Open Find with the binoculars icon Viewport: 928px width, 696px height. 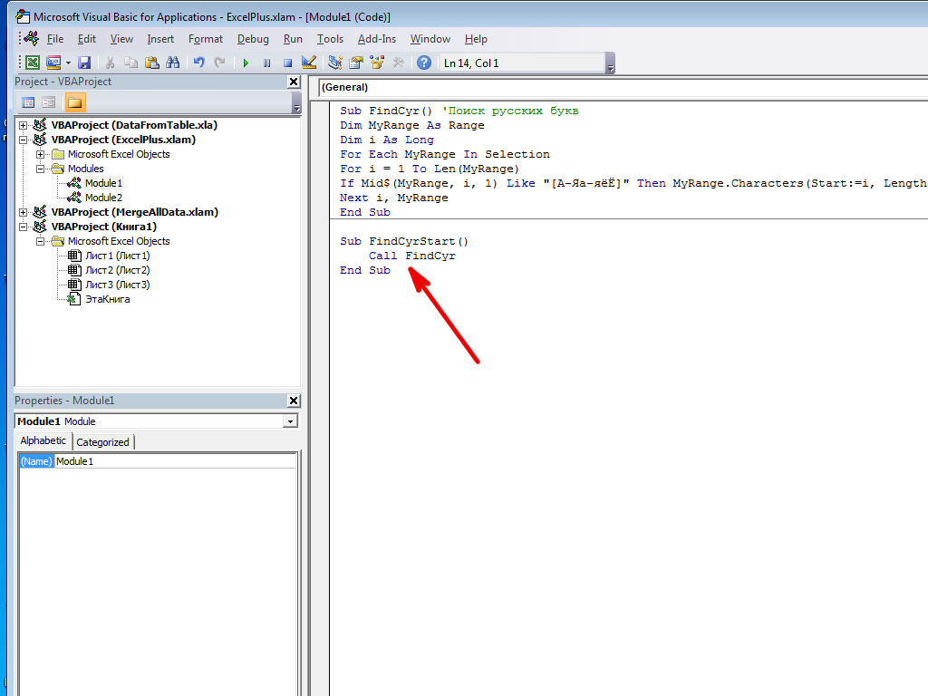coord(173,63)
